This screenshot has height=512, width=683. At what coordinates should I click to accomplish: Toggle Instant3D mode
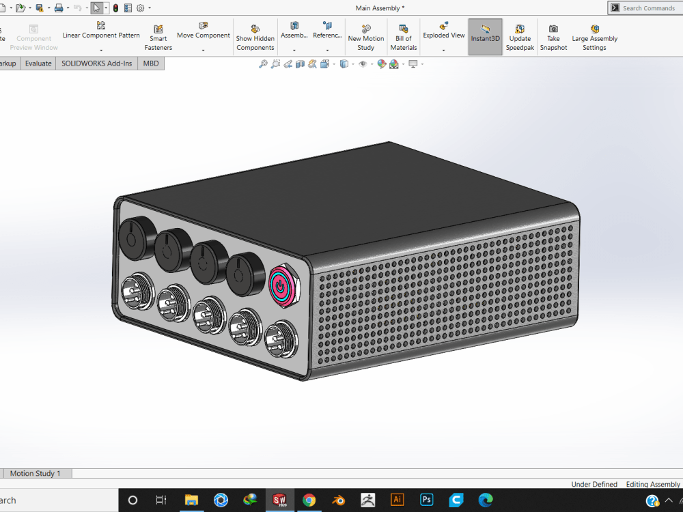point(485,37)
